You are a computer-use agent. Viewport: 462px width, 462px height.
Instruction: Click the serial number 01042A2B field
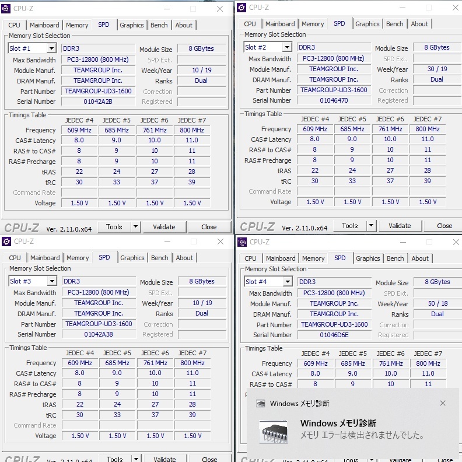click(x=98, y=101)
